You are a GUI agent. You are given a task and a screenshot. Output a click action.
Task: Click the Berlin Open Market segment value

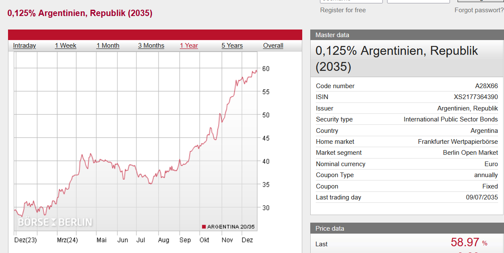(471, 153)
